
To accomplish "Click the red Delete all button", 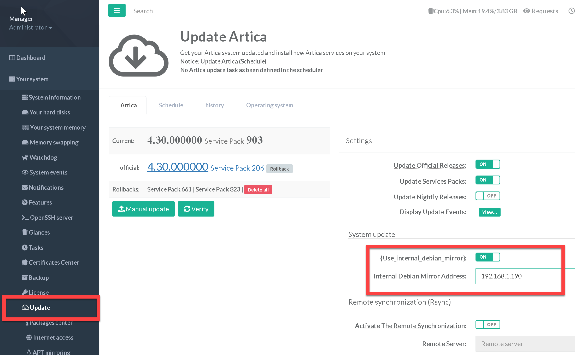I will (258, 190).
